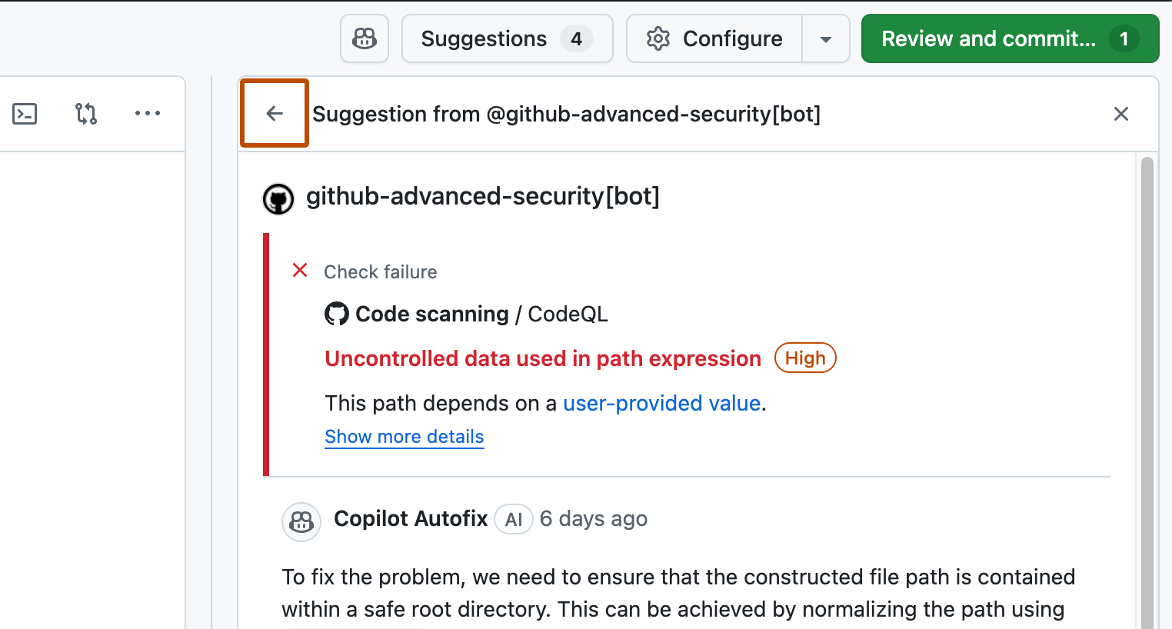The width and height of the screenshot is (1172, 629).
Task: Click the suggestion panel vertical scrollbar
Action: [x=1147, y=384]
